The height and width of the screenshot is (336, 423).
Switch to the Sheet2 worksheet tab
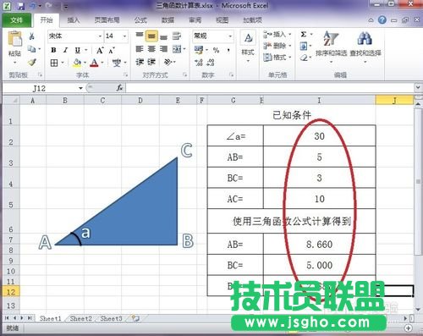80,318
